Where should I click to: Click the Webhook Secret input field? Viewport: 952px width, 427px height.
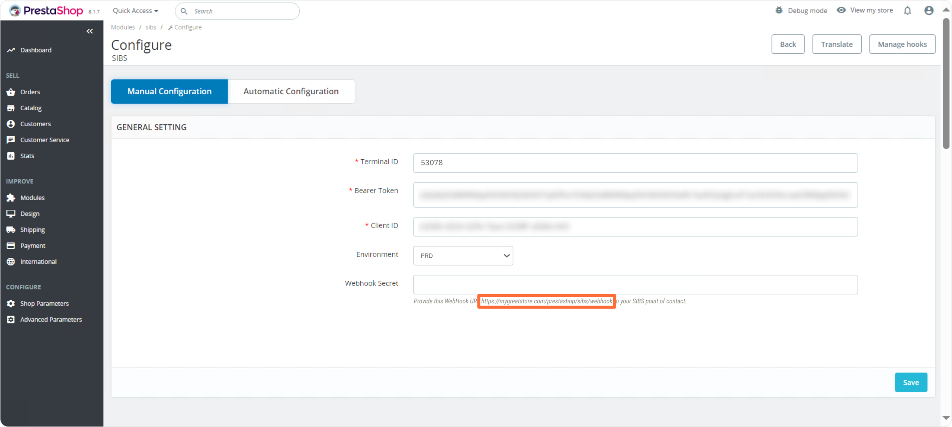click(635, 285)
